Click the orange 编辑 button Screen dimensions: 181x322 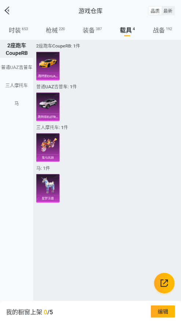tap(163, 312)
